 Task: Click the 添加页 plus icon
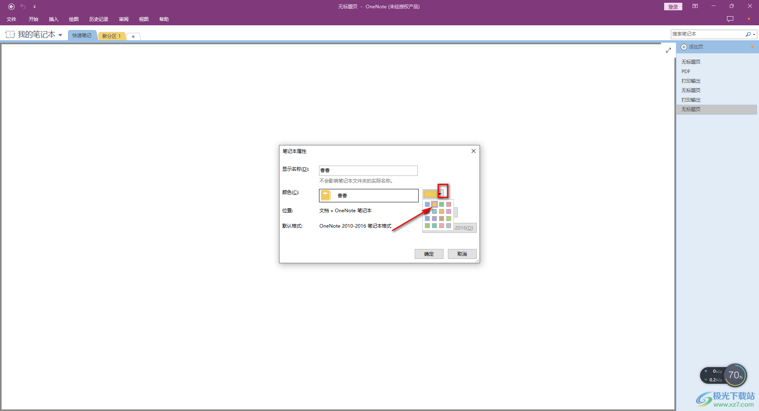point(684,47)
